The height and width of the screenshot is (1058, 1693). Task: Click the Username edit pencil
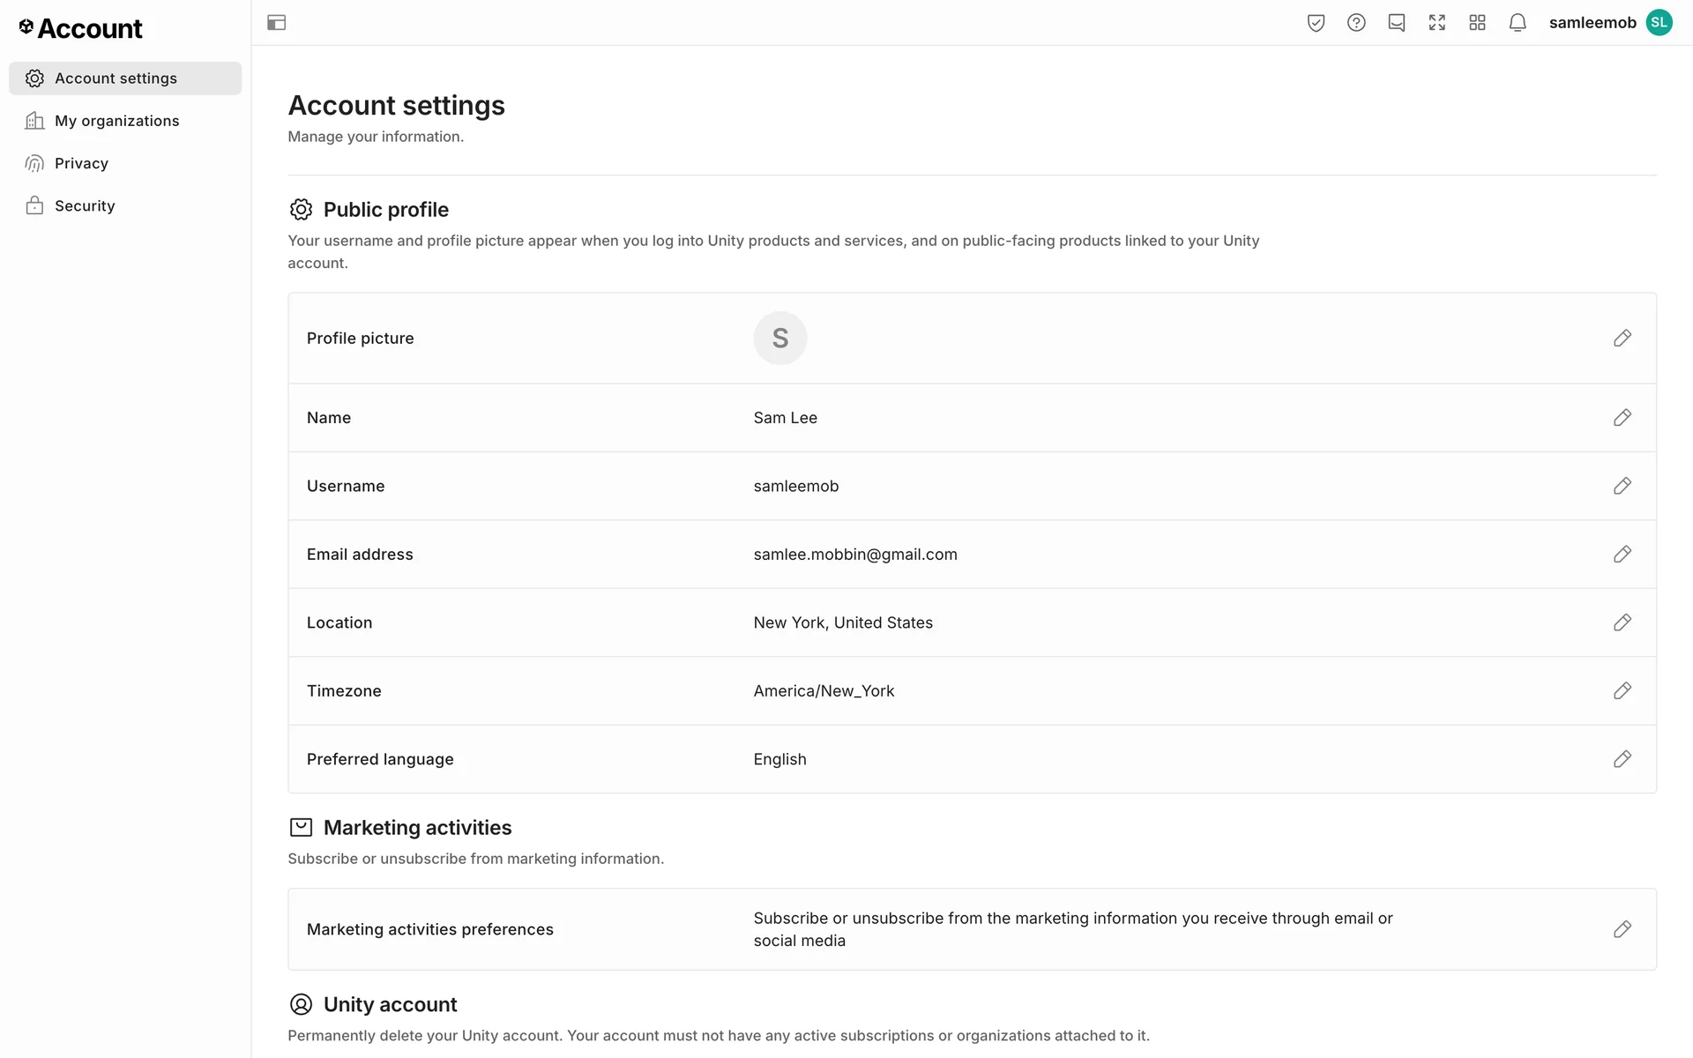1622,486
